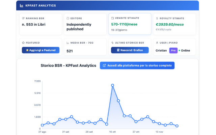Screen dimensions: 216x135
Task: Select the Royalty Stimate card
Action: tap(174, 24)
